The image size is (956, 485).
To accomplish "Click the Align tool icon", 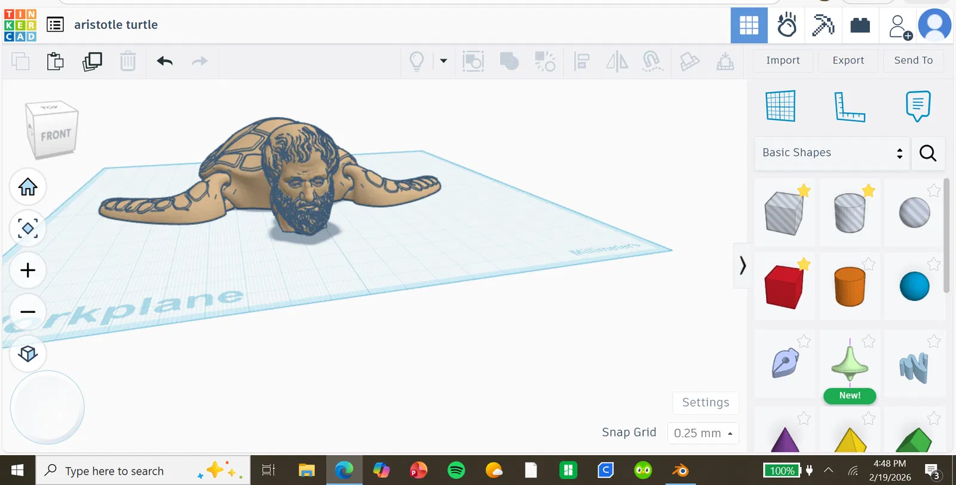I will click(581, 61).
